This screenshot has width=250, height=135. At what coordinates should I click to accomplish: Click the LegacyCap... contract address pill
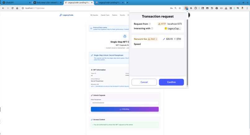[x=173, y=29]
